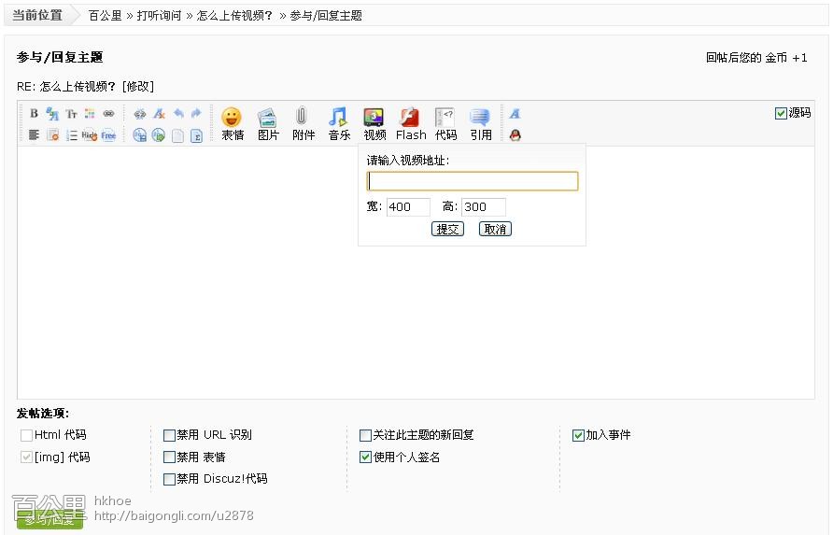Click the QQ penguin icon
The height and width of the screenshot is (535, 833).
point(515,135)
